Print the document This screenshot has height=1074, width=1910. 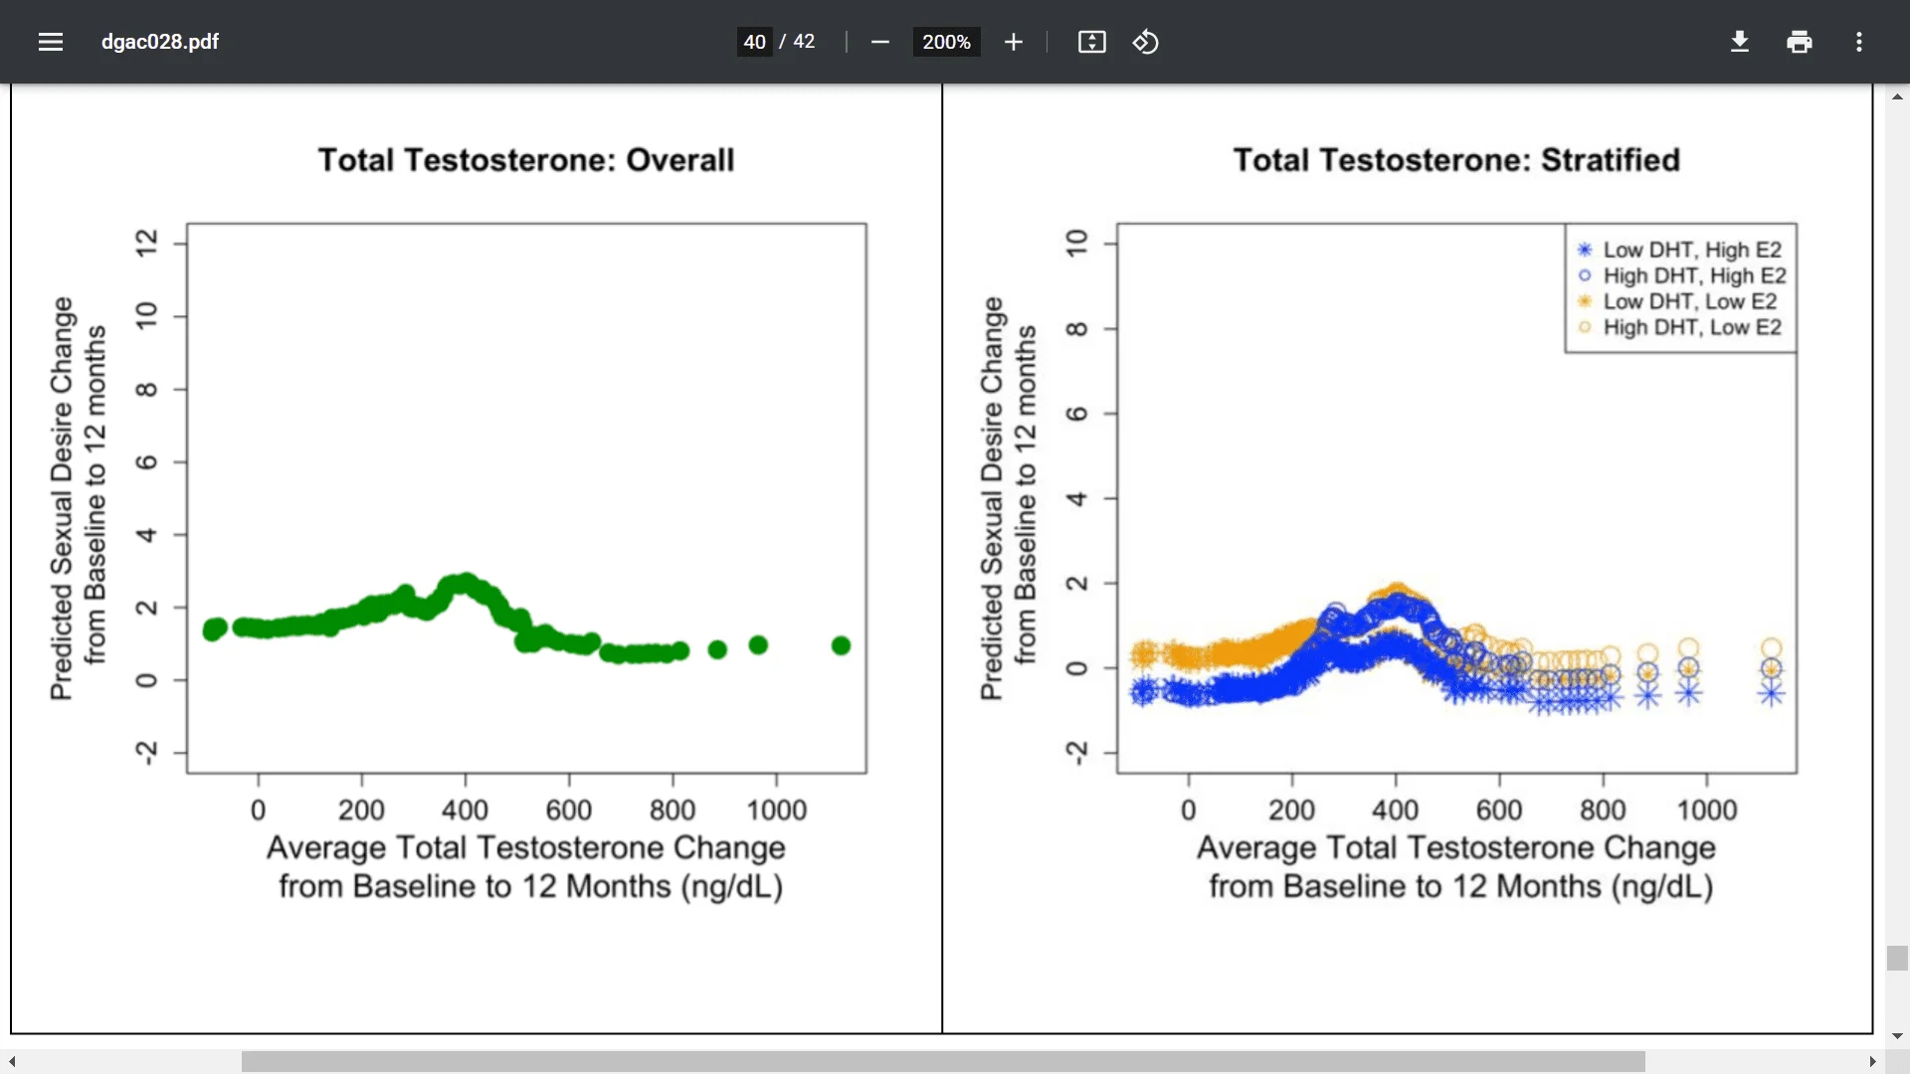click(1800, 42)
